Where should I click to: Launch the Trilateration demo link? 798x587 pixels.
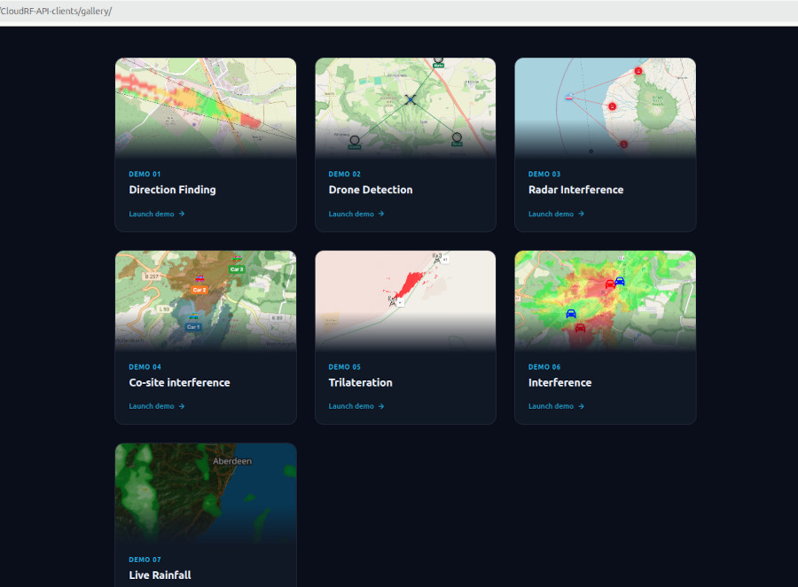pyautogui.click(x=356, y=406)
